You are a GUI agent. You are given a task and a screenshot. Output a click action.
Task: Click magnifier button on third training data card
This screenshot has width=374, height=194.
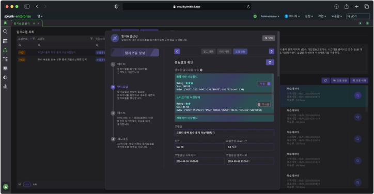pos(357,139)
